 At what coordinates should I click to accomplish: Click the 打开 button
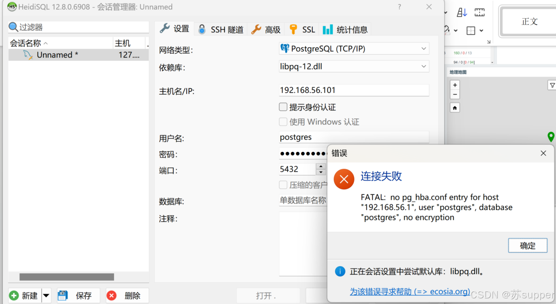click(268, 296)
